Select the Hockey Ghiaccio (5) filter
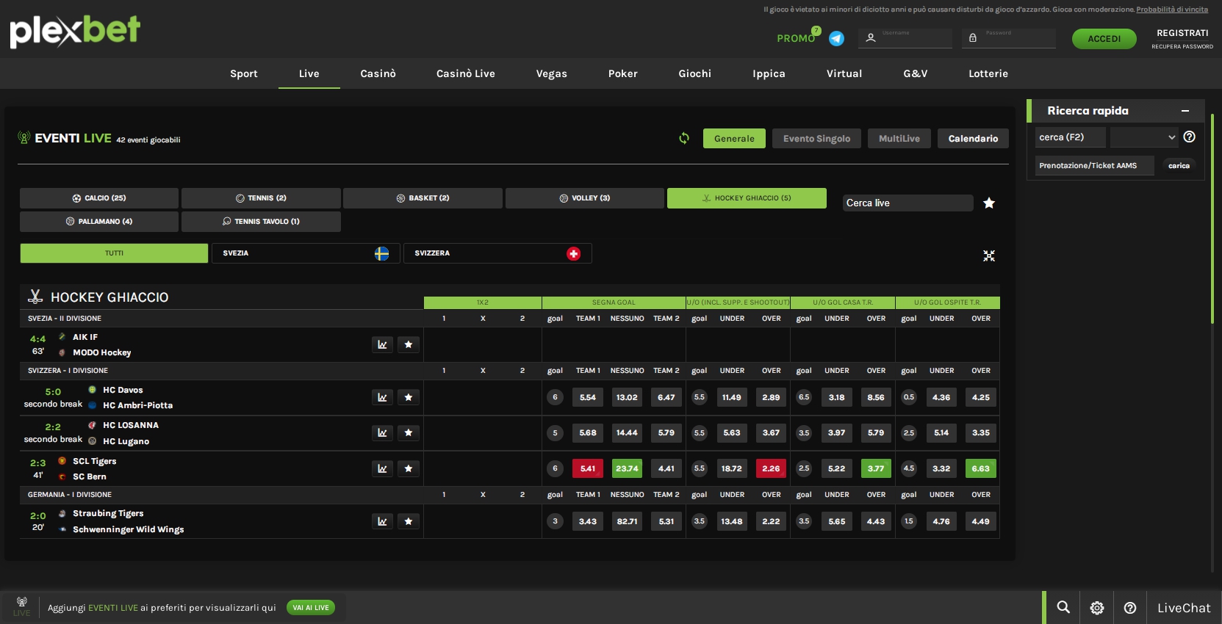The height and width of the screenshot is (624, 1222). tap(747, 198)
